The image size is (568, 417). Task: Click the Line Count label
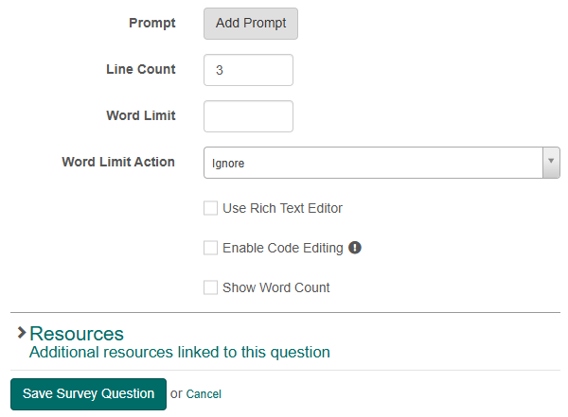coord(141,69)
